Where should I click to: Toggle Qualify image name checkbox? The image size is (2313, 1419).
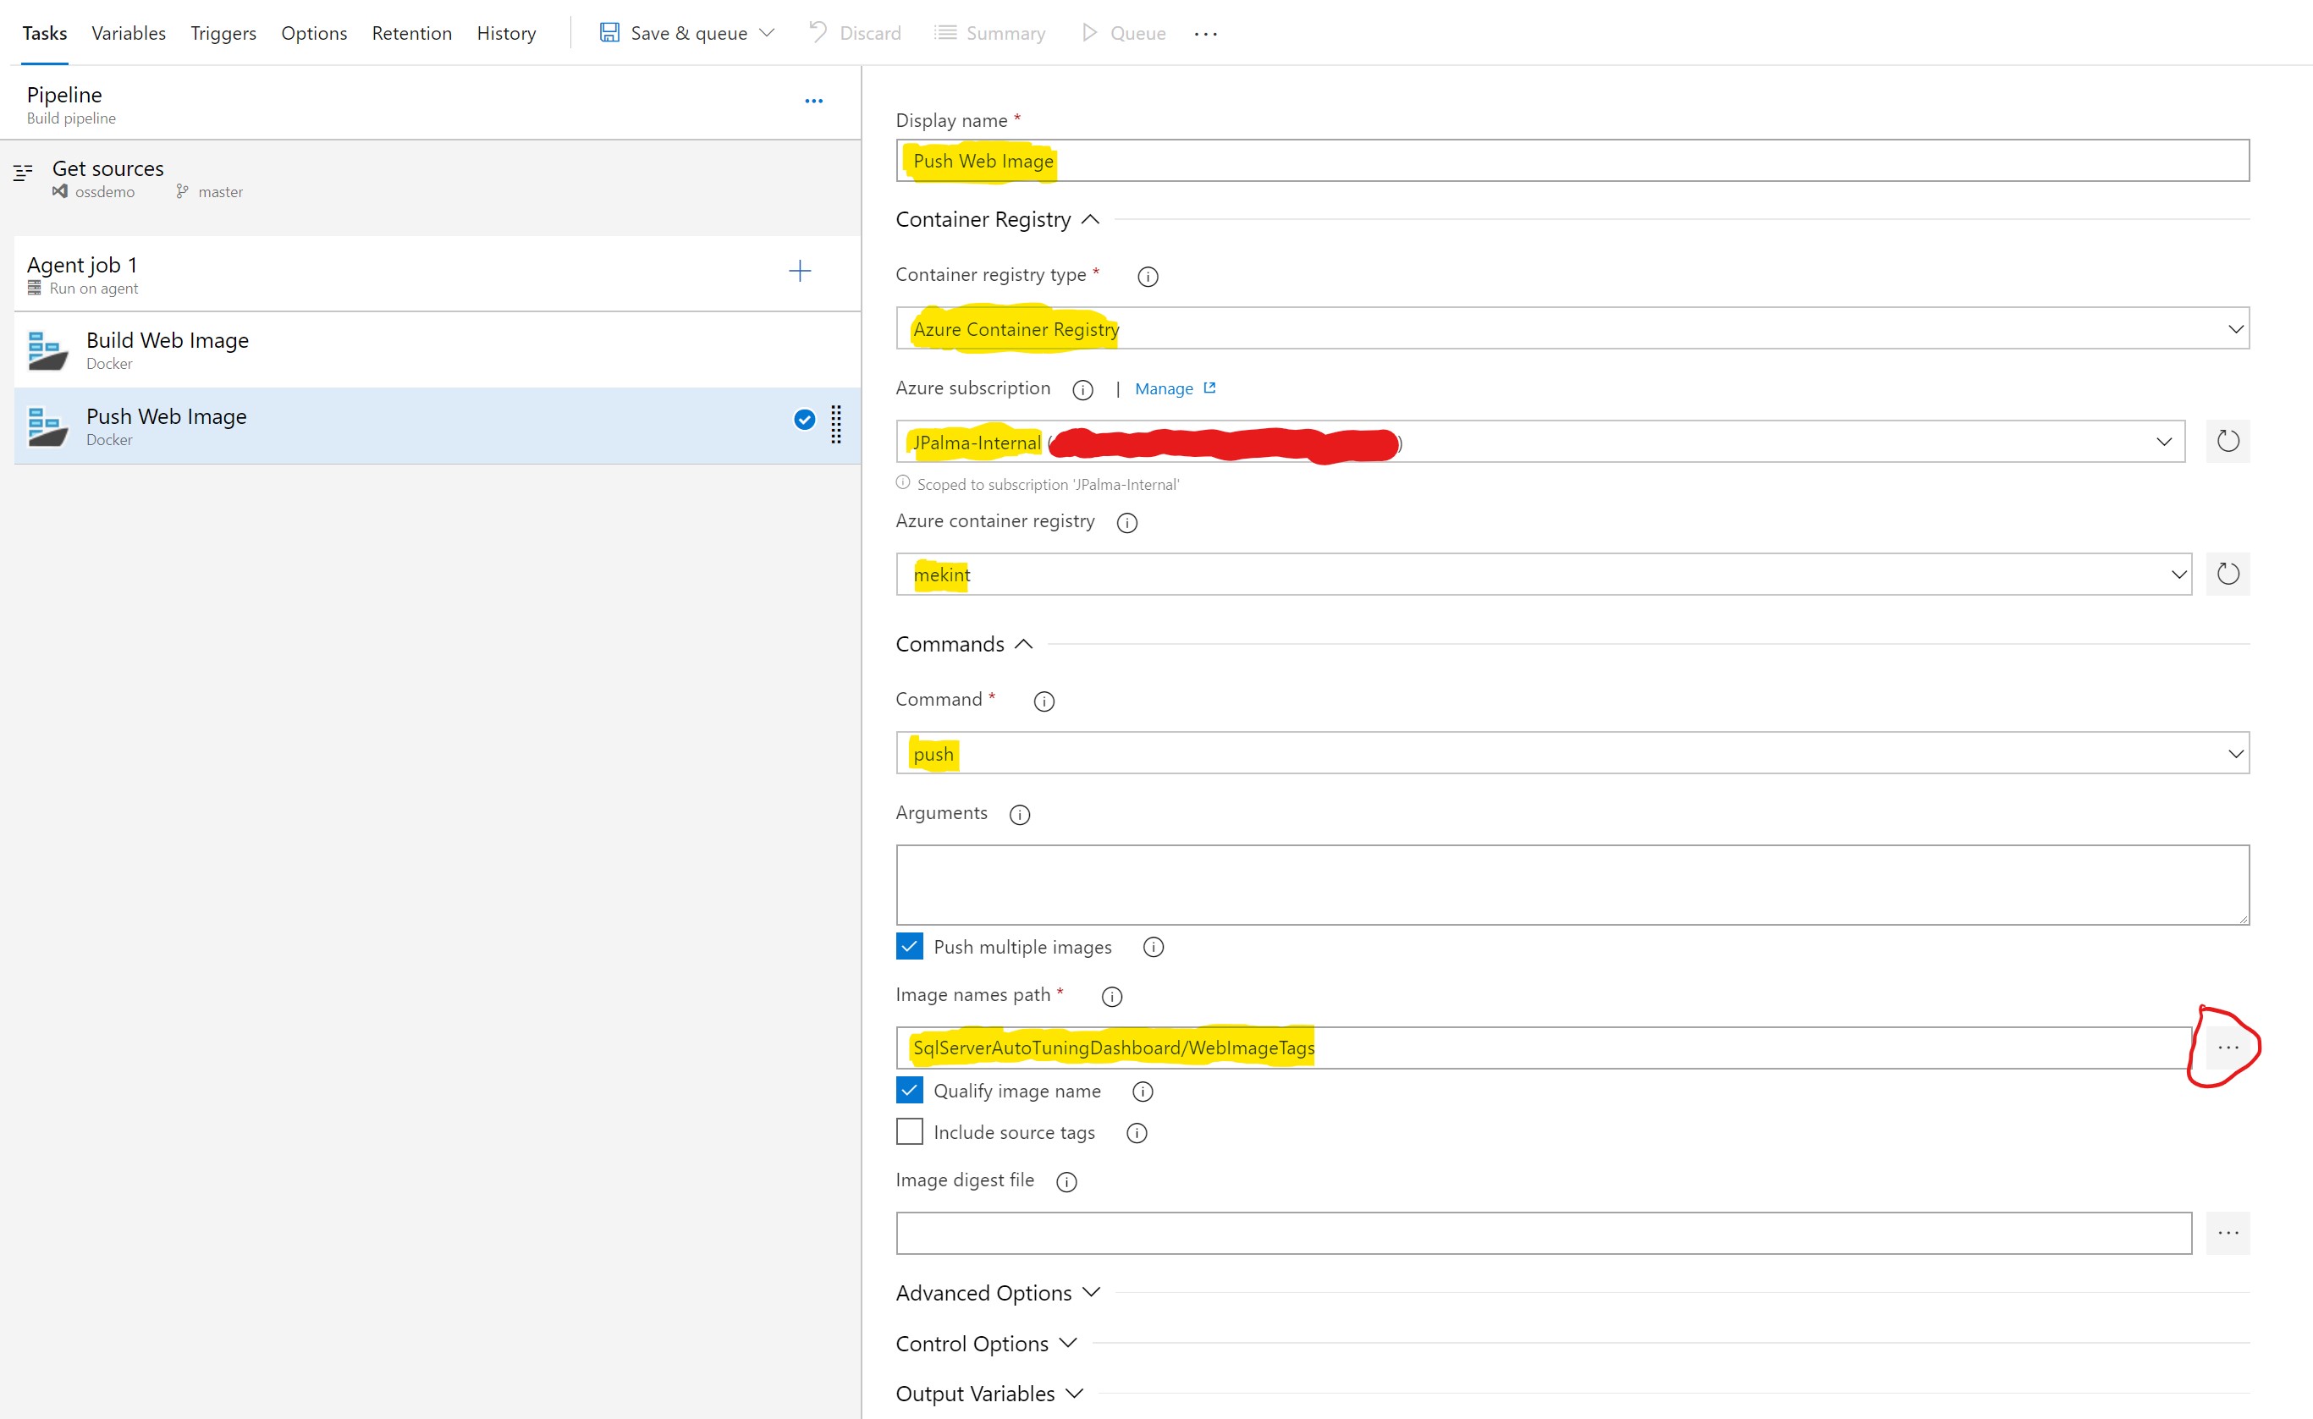click(910, 1091)
